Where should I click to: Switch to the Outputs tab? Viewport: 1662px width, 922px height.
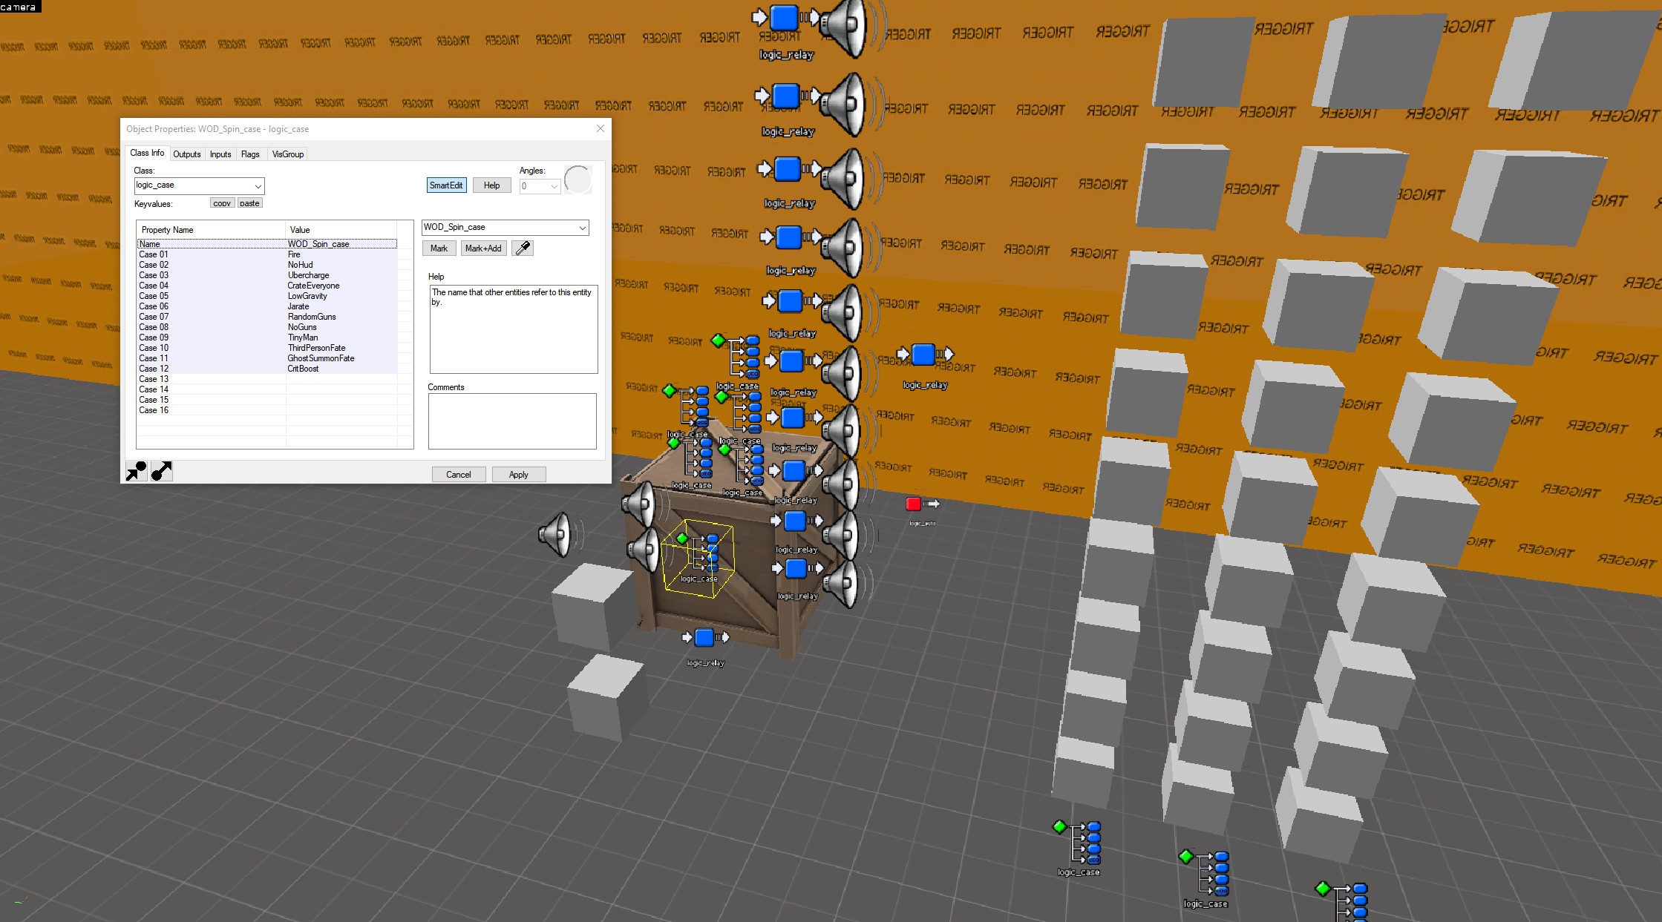[x=187, y=154]
